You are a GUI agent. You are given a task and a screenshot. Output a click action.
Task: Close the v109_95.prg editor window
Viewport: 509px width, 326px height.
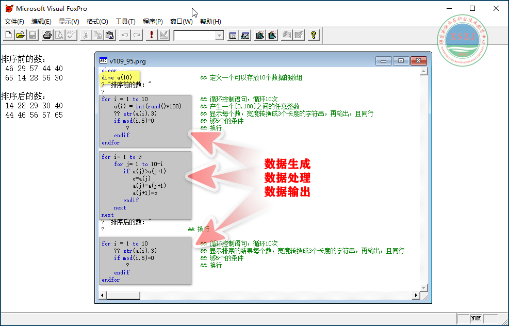tap(418, 61)
